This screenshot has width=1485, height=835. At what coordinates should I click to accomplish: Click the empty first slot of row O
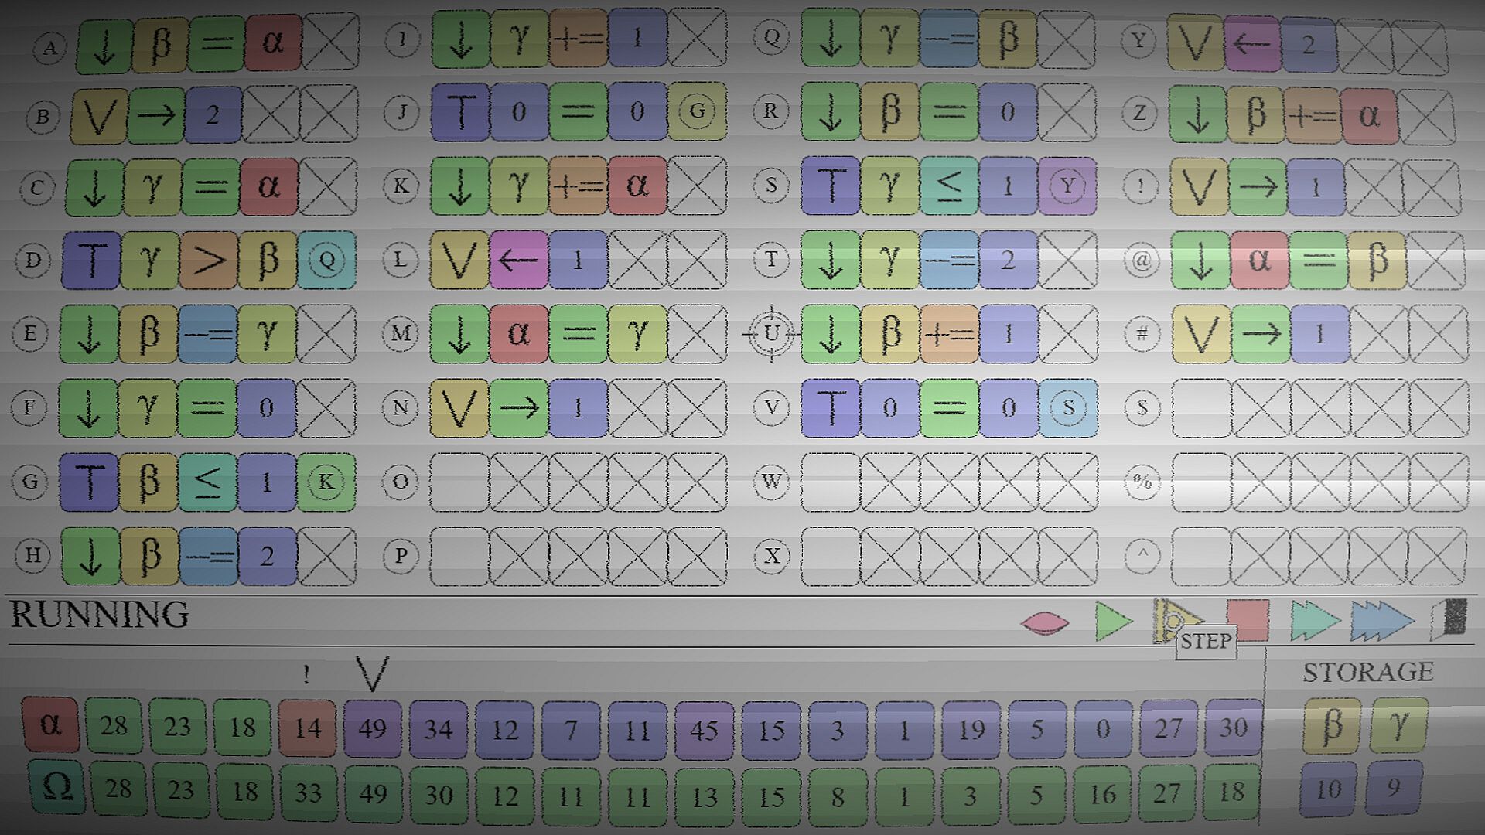click(459, 482)
